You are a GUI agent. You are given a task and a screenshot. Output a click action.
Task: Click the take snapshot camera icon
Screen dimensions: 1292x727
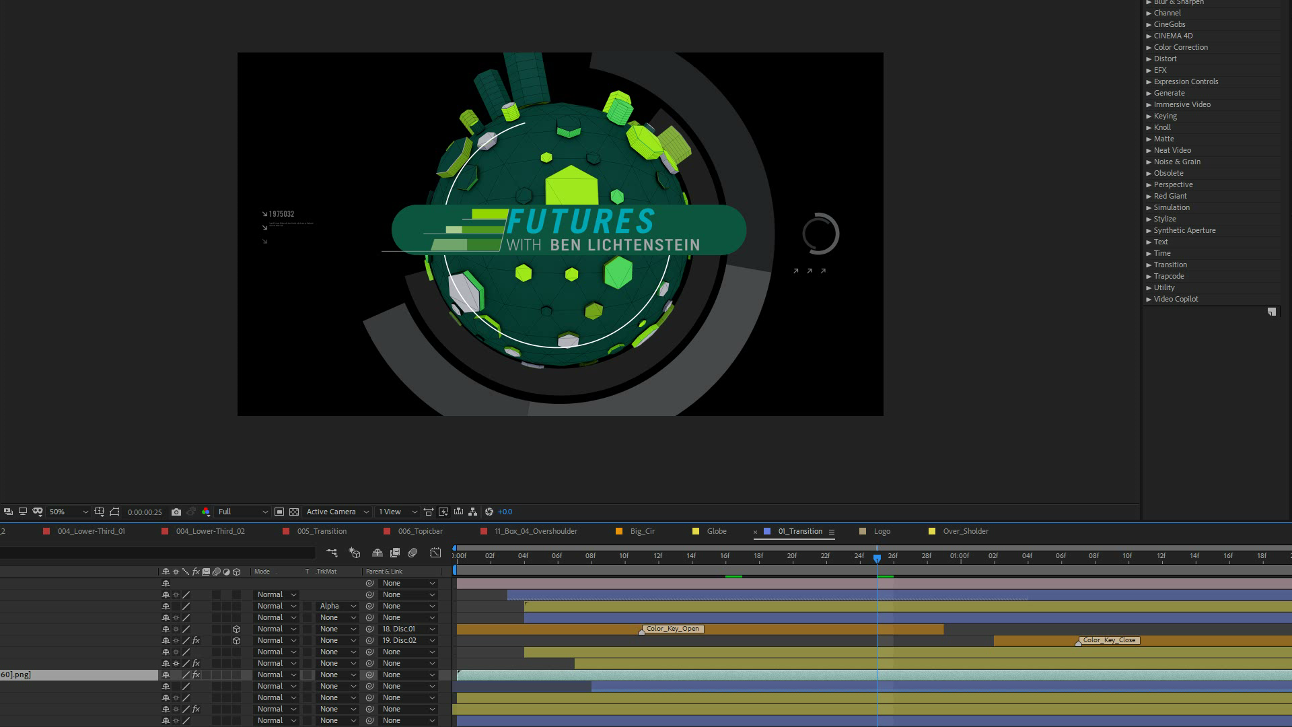176,512
